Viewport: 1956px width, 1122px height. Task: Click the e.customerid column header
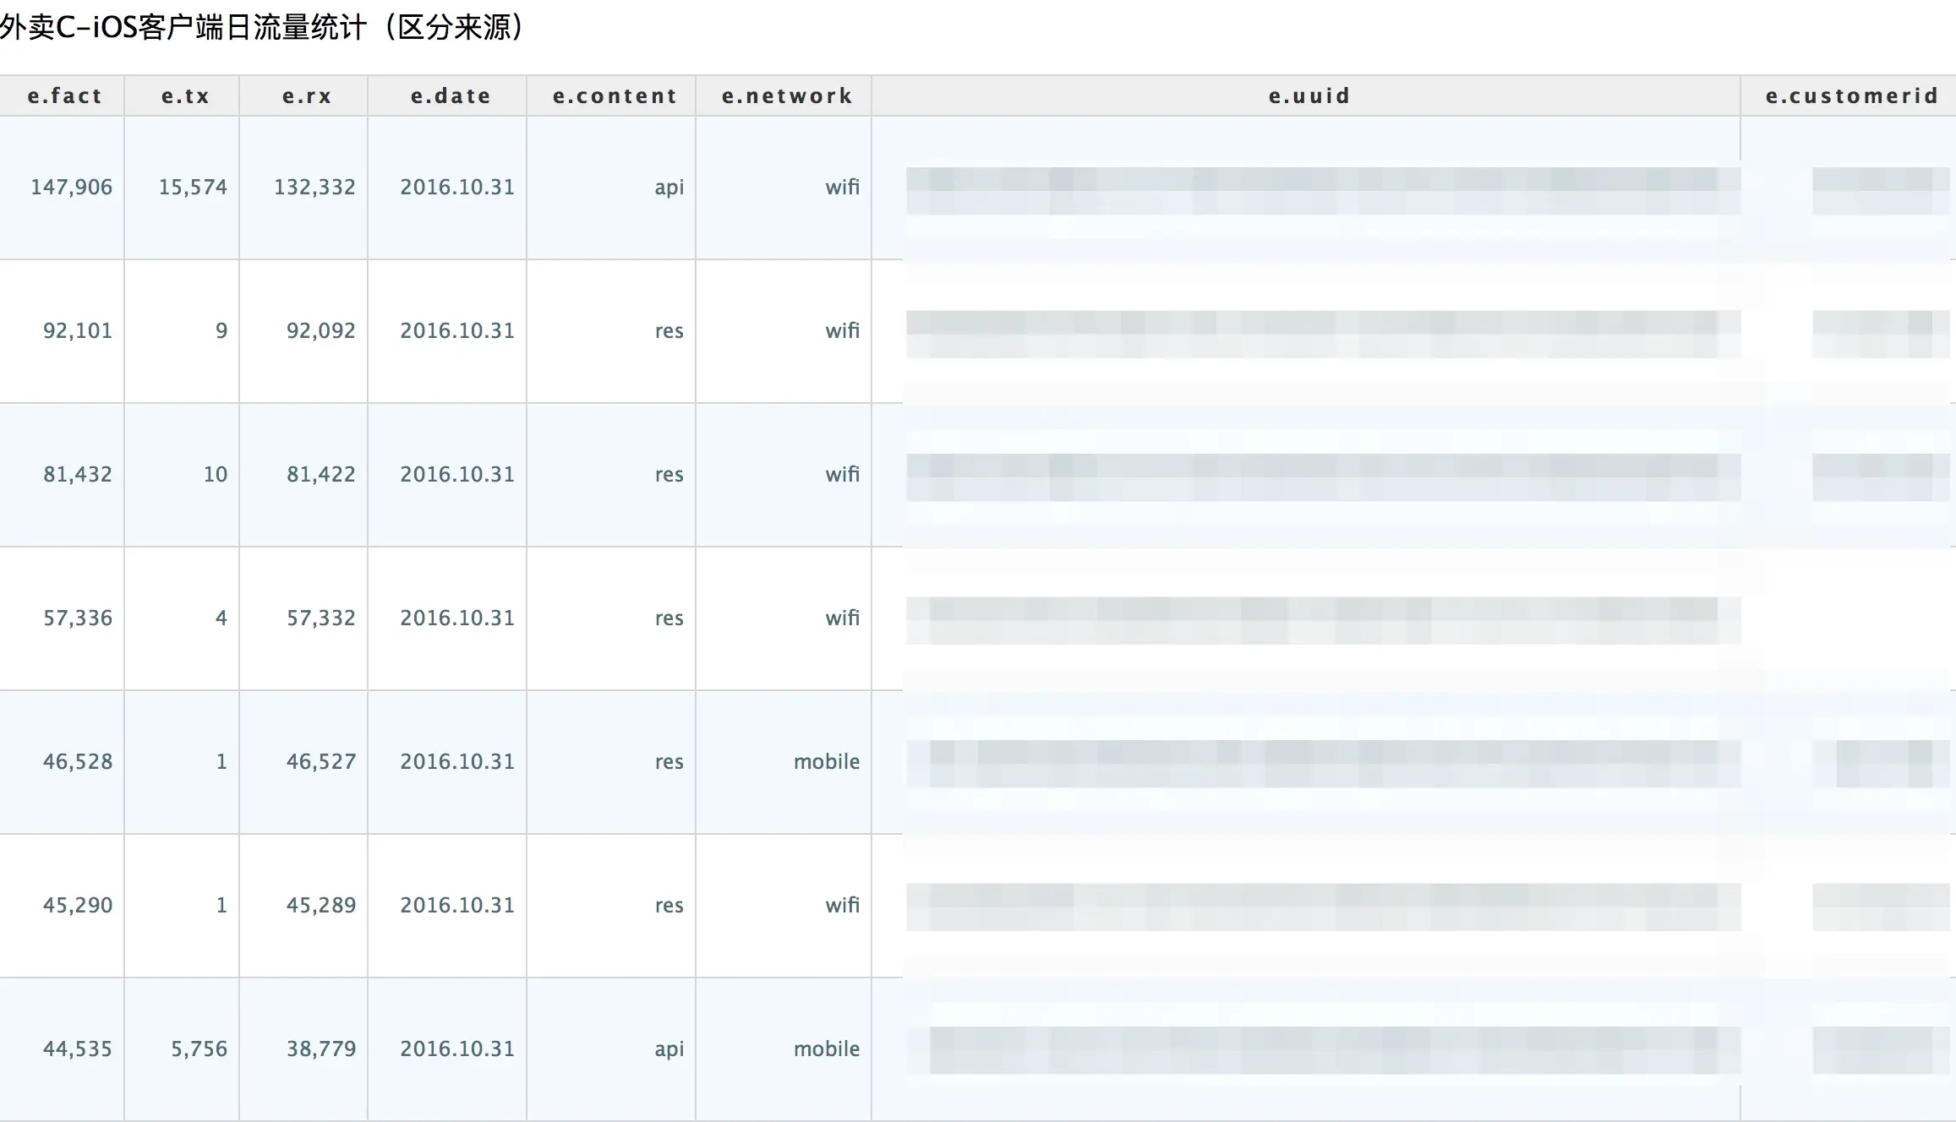coord(1851,96)
